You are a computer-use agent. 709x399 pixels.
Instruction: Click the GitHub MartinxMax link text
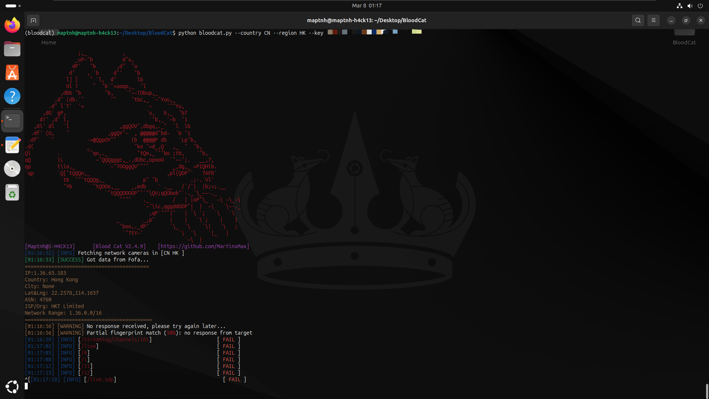coord(204,246)
